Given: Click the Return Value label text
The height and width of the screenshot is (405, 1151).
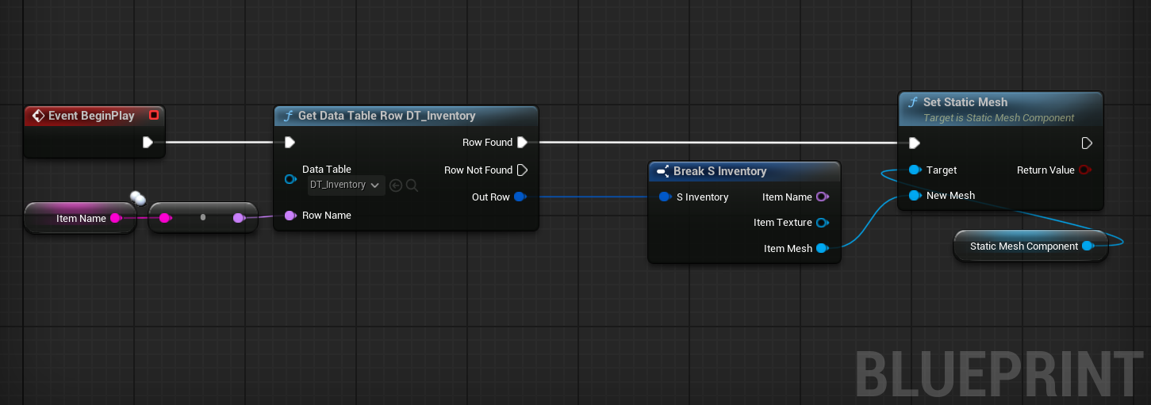Looking at the screenshot, I should (x=1045, y=170).
